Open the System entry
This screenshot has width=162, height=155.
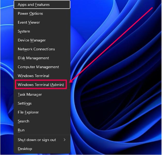click(x=42, y=31)
